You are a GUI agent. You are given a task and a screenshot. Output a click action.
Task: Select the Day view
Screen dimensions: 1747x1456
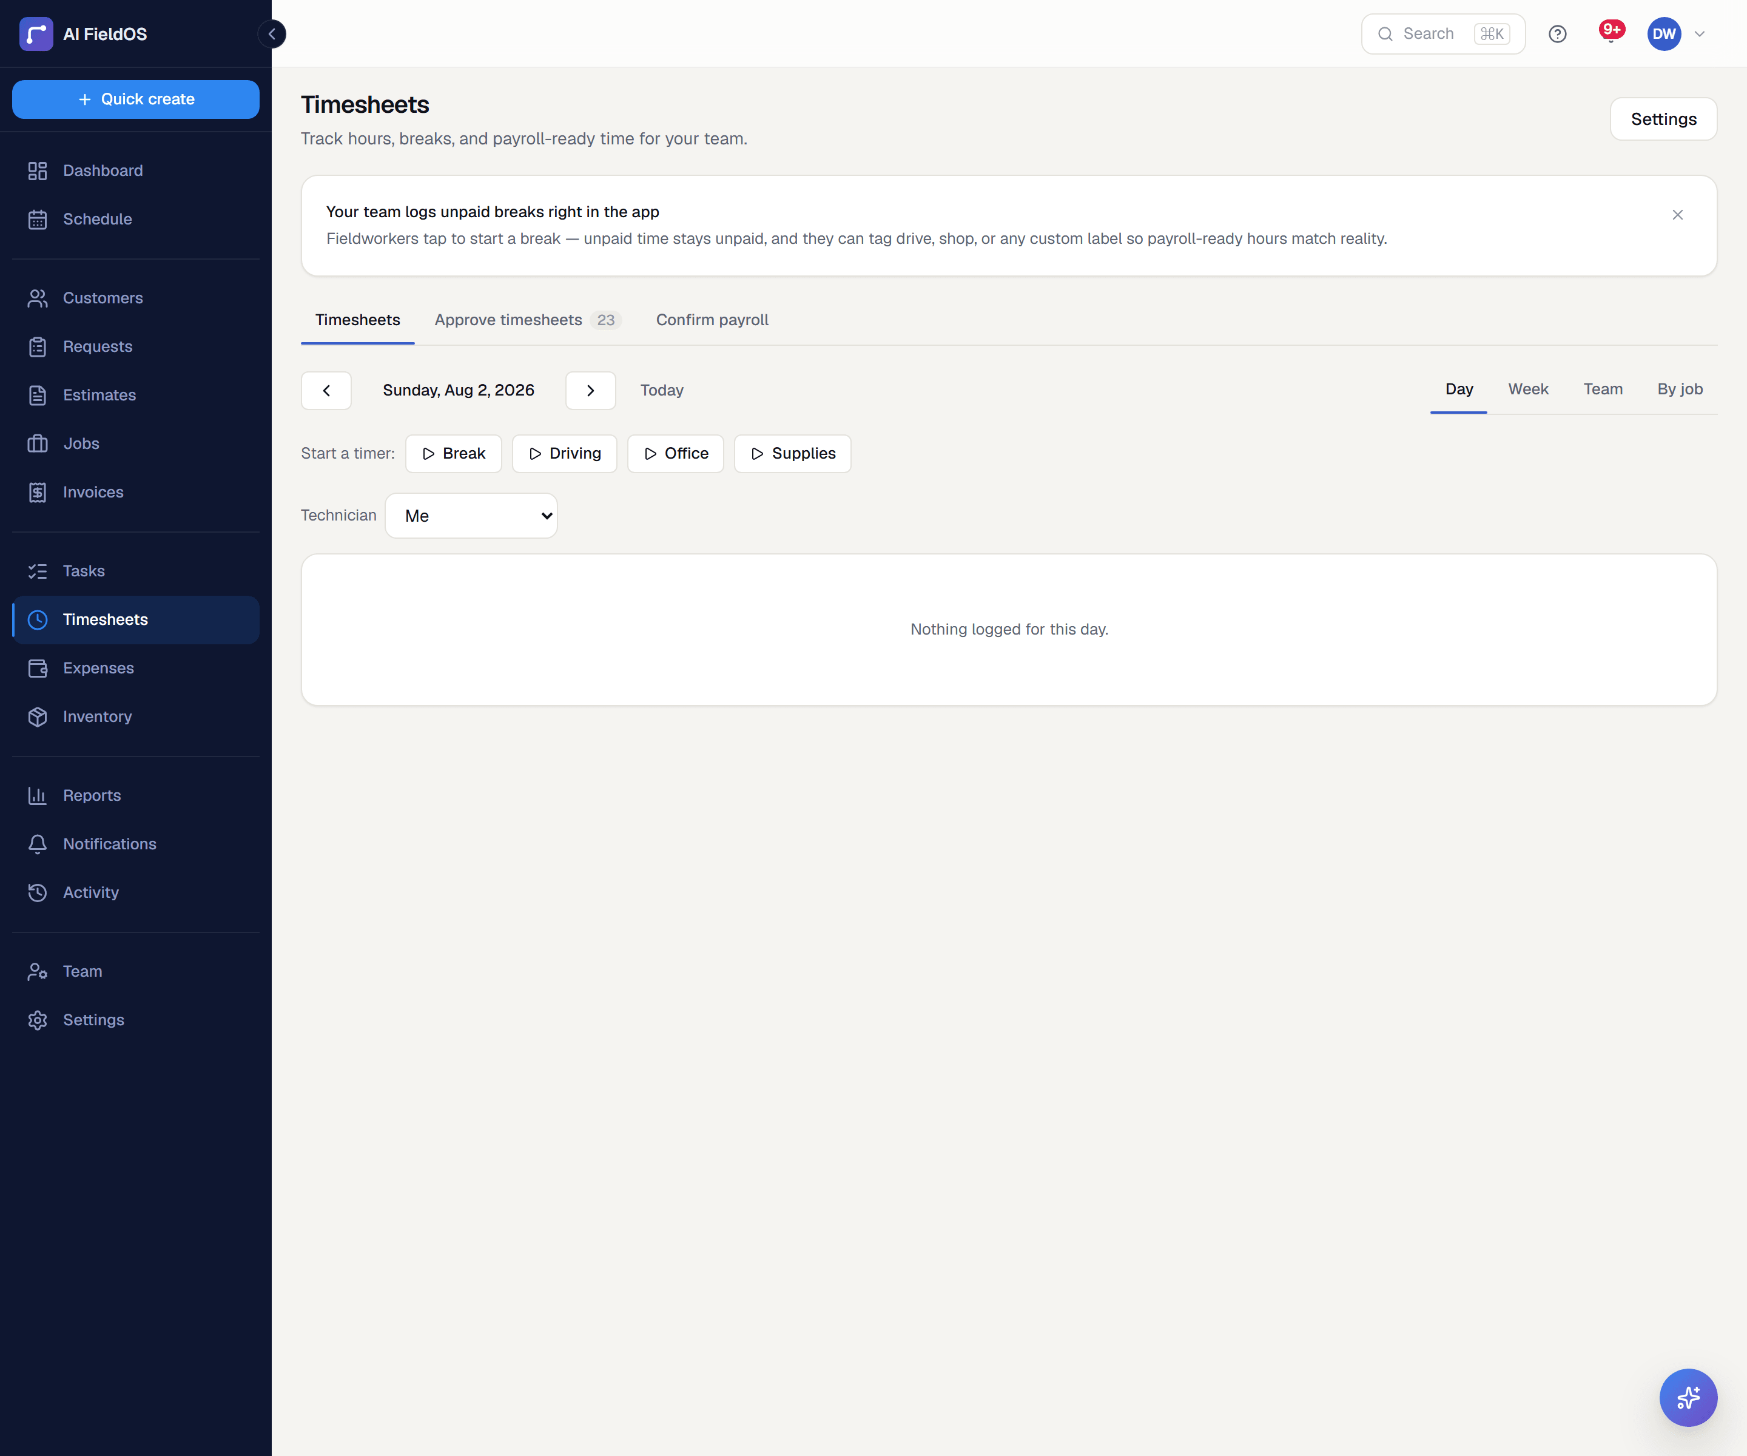1458,389
